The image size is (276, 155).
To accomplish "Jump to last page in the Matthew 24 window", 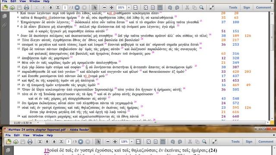I will point(61,142).
